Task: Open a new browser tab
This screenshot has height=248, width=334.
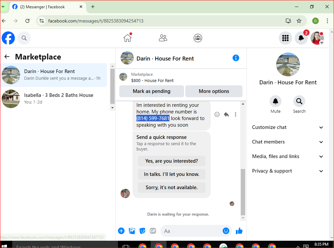Action: click(93, 7)
